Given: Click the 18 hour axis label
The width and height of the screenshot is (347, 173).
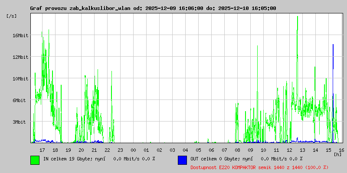Looking at the screenshot, I should 55,150.
